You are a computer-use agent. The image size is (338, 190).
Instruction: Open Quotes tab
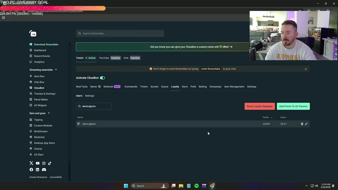pos(154,87)
